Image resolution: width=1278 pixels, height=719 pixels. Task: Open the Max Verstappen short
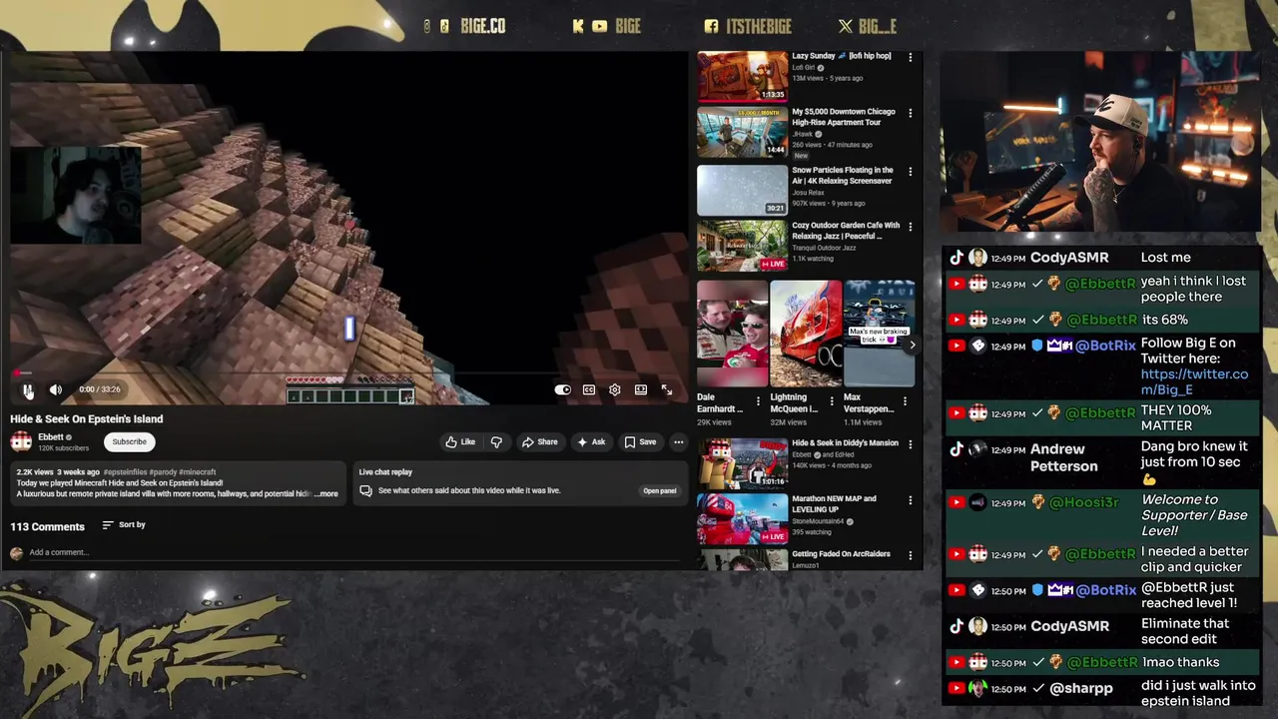click(880, 334)
